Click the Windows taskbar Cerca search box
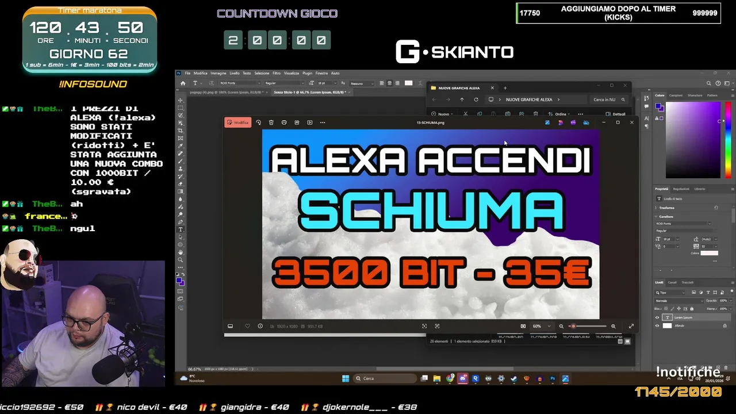 coord(384,378)
